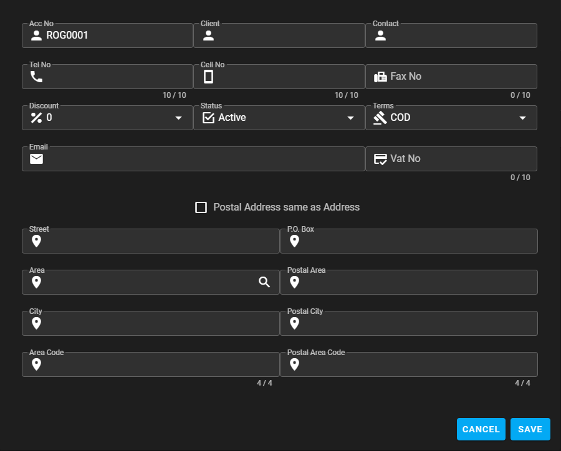Click the envelope icon in Email field
This screenshot has width=561, height=451.
37,159
